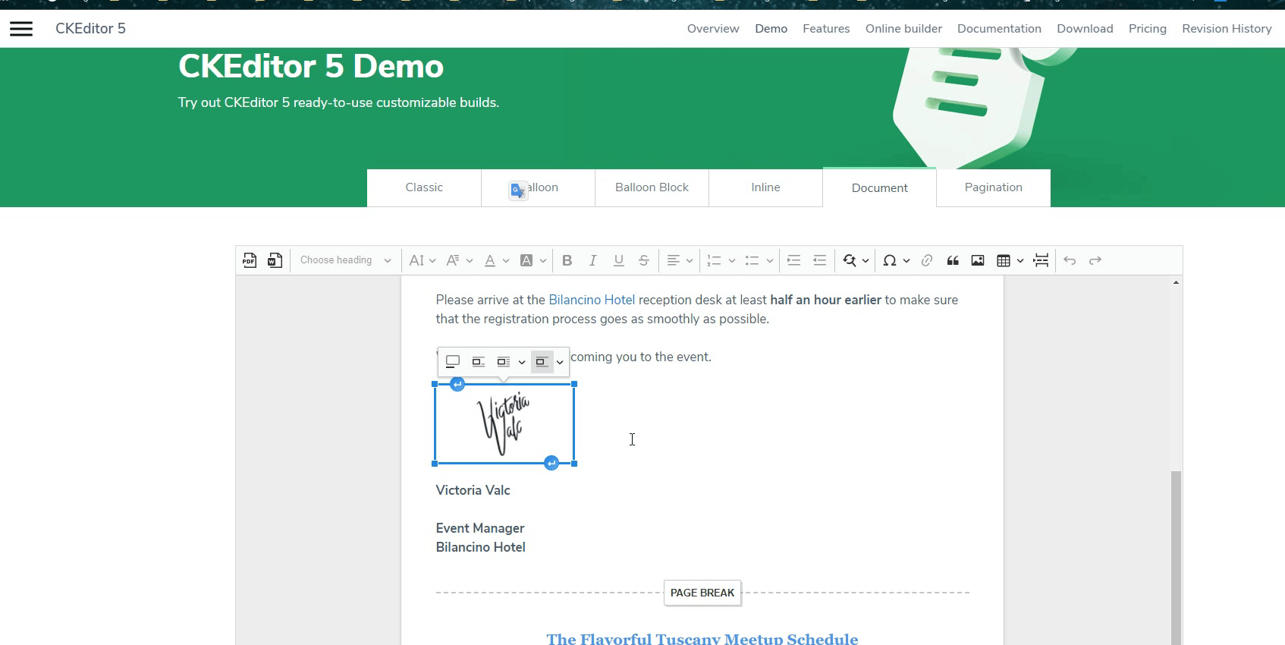Open the special characters dropdown
The height and width of the screenshot is (645, 1285).
pyautogui.click(x=896, y=260)
